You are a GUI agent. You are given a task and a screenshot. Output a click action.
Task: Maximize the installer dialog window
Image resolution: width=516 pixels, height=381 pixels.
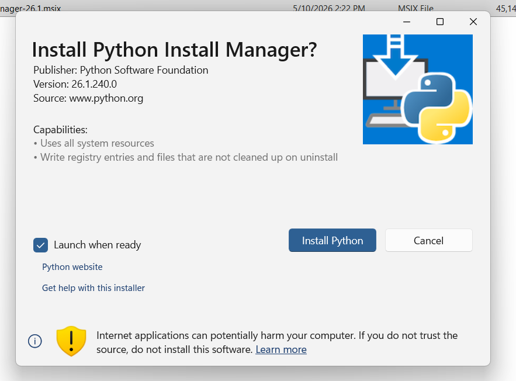click(439, 22)
